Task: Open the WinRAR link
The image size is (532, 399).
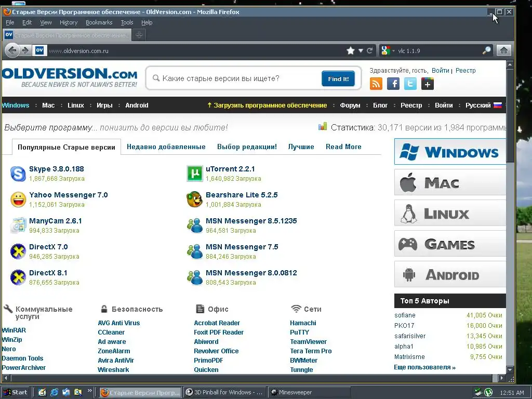Action: coord(14,330)
